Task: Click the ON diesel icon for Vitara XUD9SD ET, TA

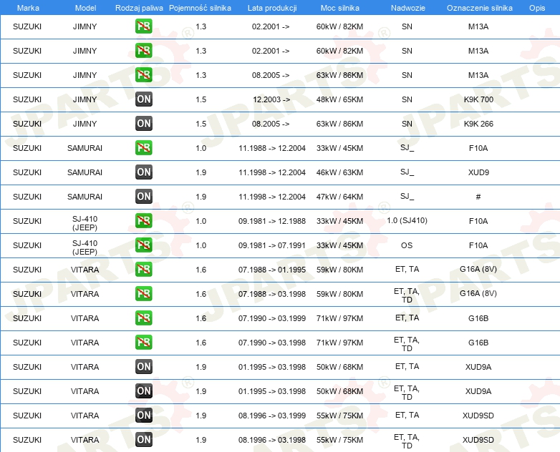Action: click(143, 416)
